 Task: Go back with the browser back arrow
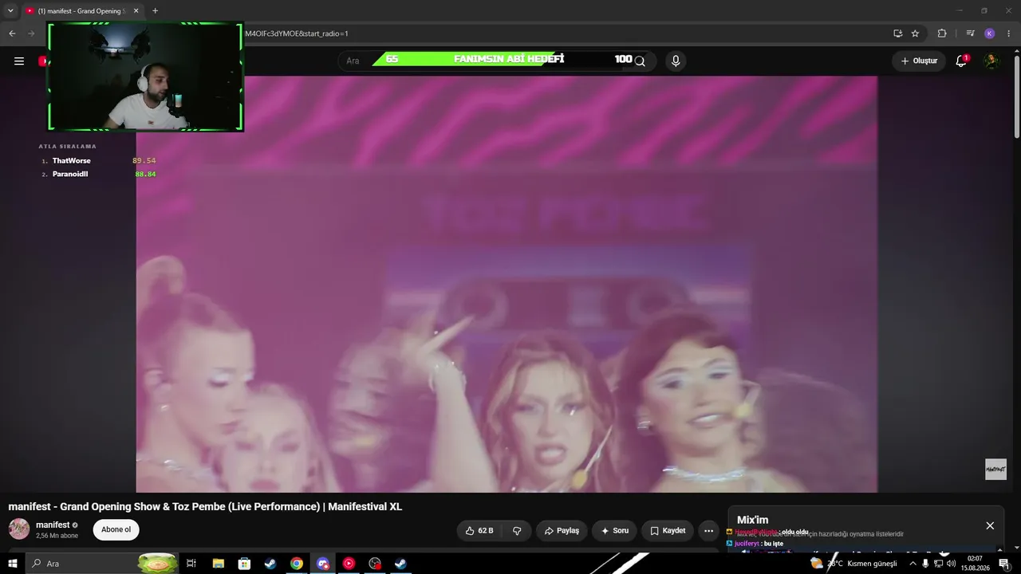[x=12, y=33]
